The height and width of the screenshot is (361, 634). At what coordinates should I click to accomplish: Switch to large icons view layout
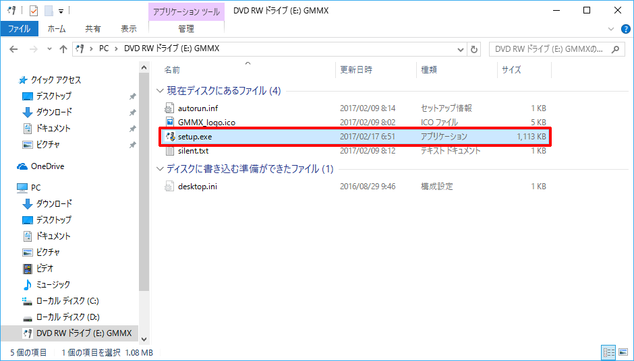pos(623,352)
